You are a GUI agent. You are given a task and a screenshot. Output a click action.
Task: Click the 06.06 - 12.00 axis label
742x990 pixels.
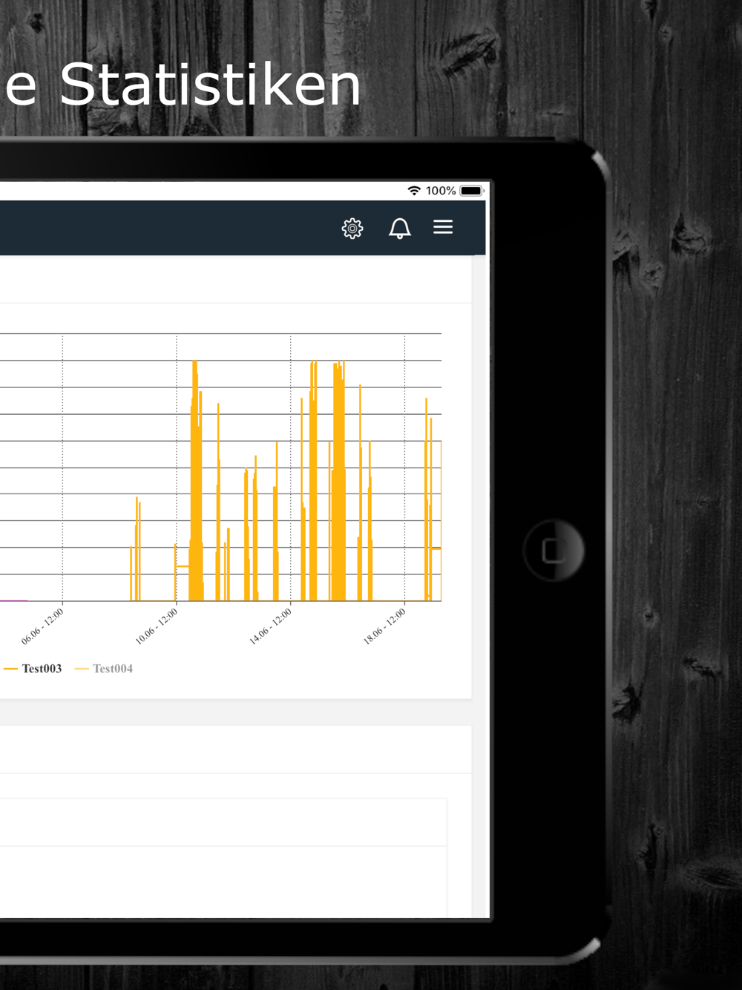click(42, 626)
